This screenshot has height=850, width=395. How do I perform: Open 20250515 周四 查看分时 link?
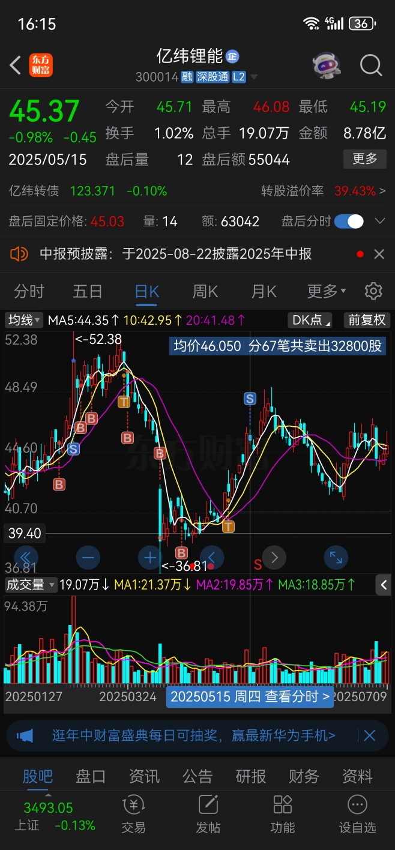coord(250,696)
